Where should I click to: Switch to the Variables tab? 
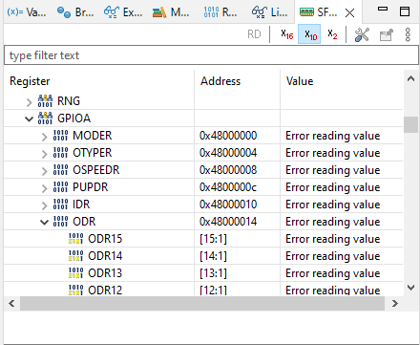point(27,12)
